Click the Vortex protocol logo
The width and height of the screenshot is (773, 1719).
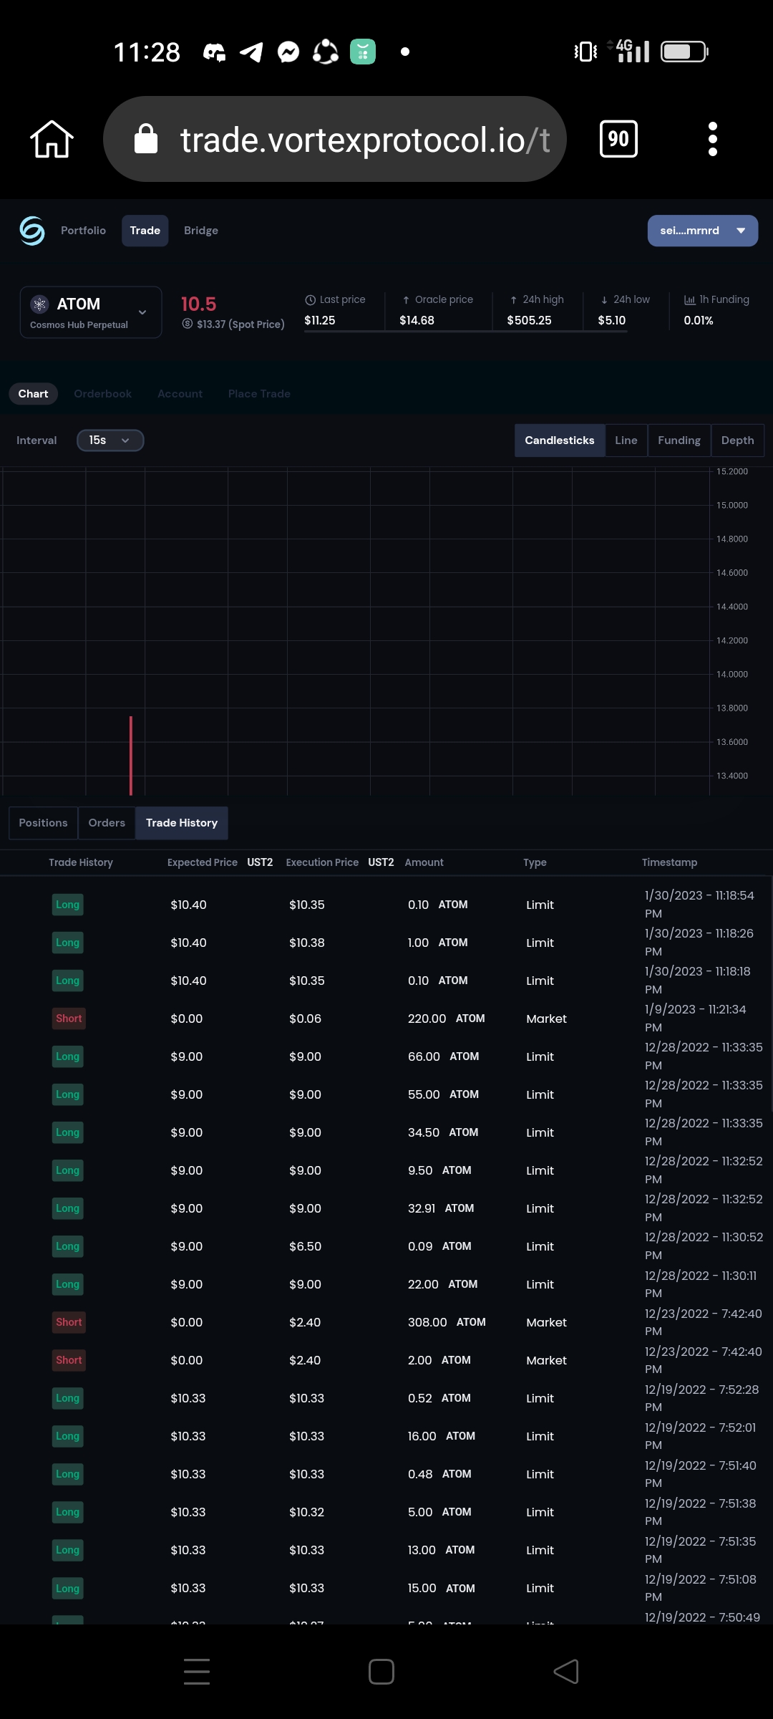point(32,231)
